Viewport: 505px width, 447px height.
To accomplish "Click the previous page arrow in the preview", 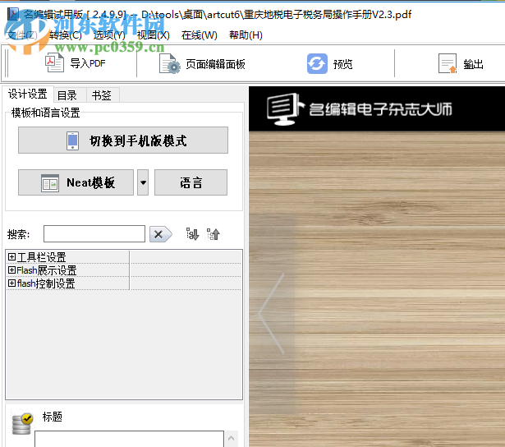I will point(272,314).
